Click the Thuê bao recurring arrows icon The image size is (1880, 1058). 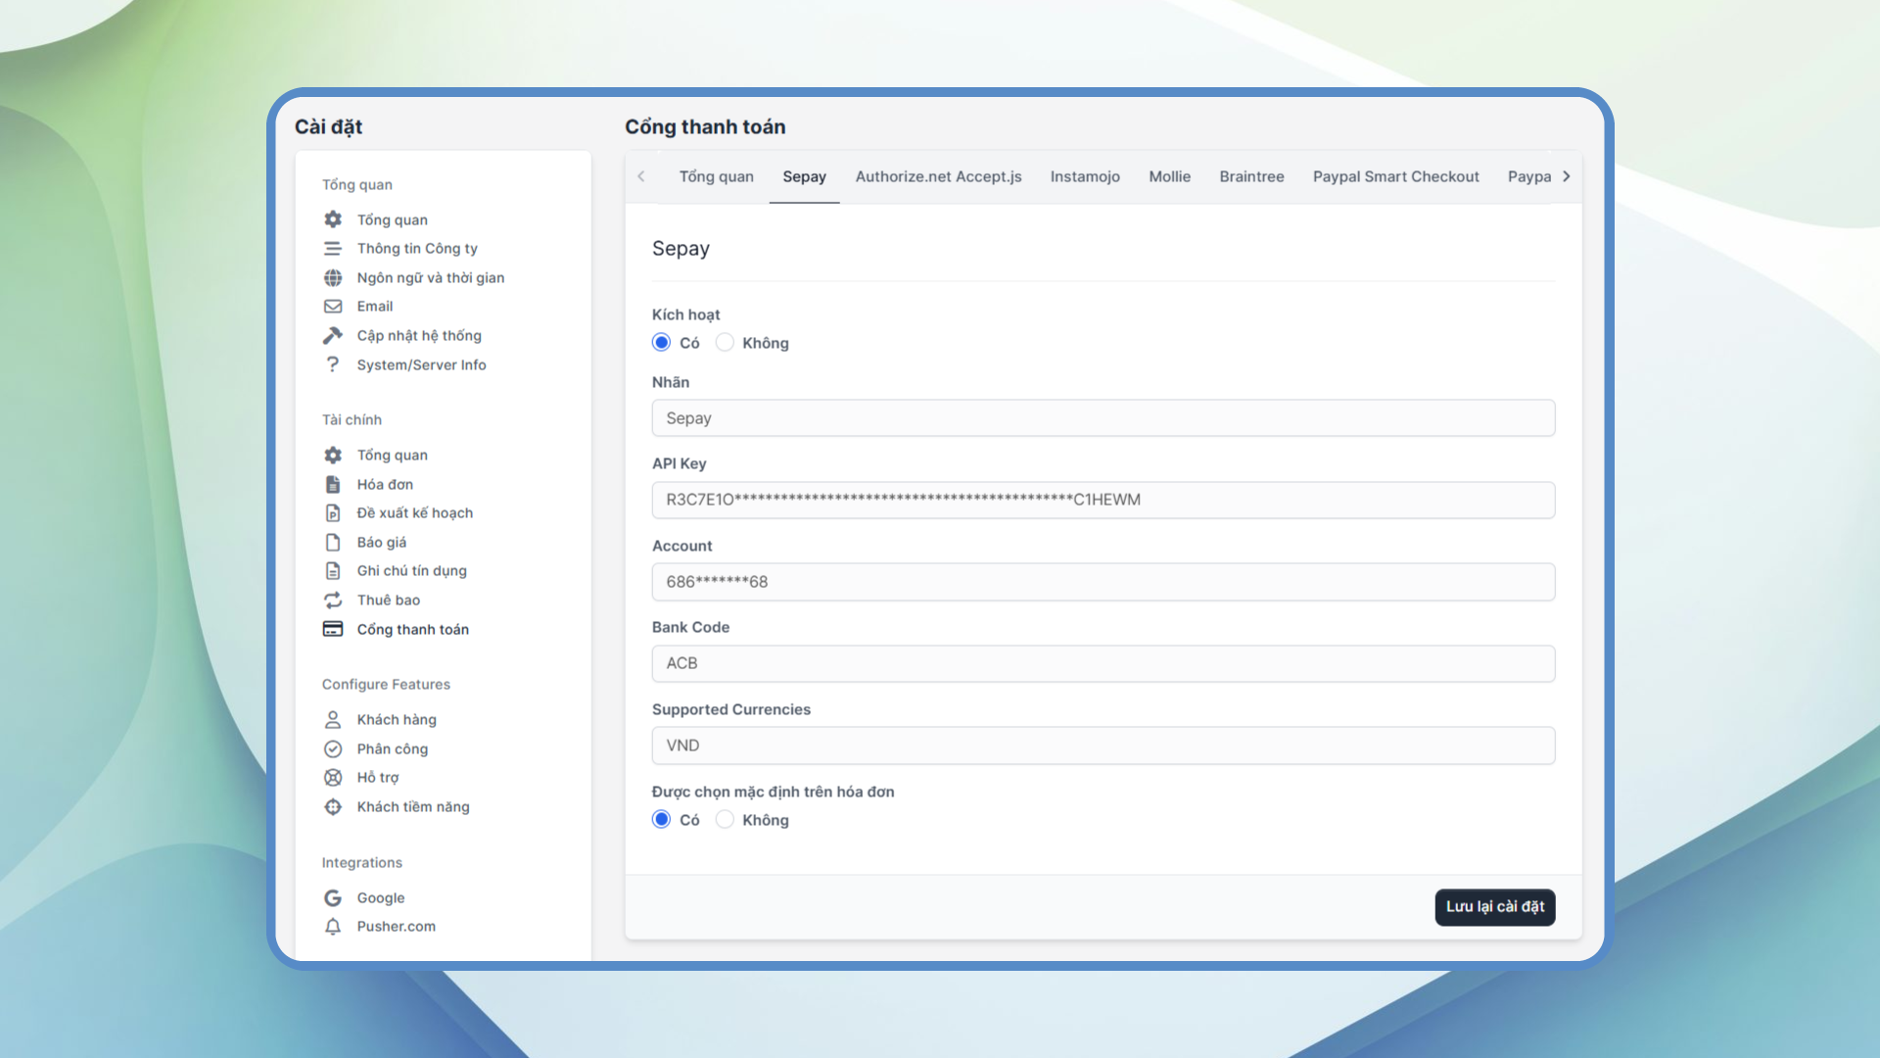coord(333,600)
